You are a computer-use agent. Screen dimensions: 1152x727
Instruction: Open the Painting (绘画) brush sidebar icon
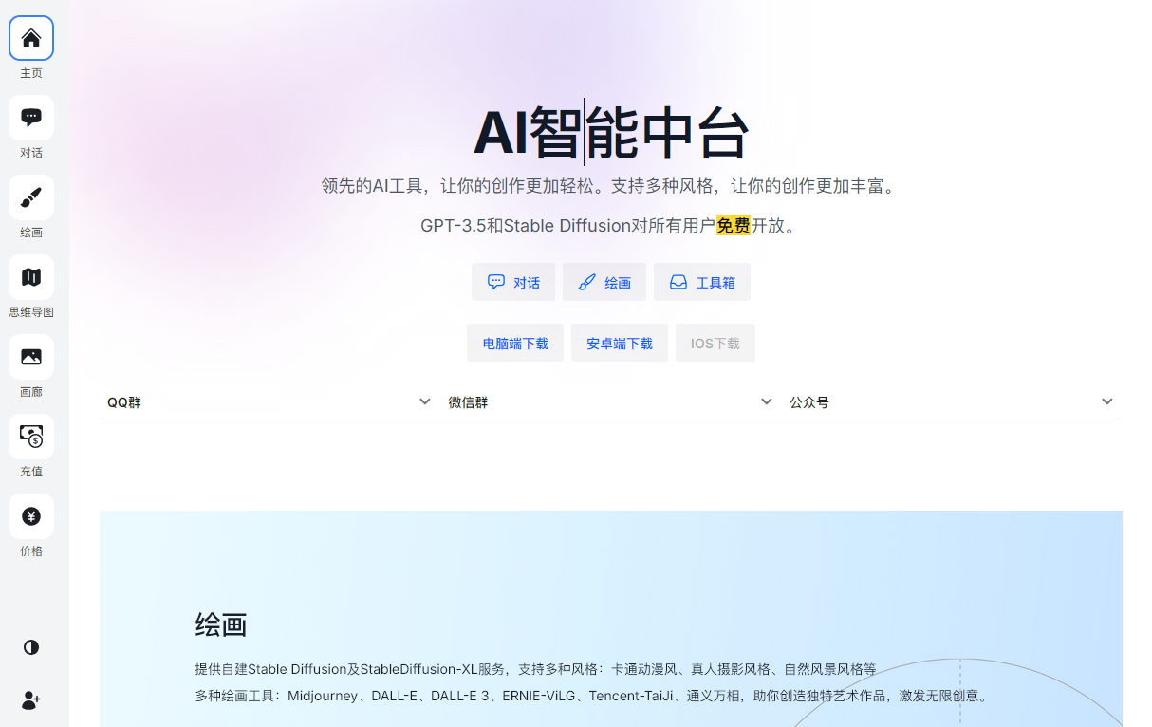point(31,197)
